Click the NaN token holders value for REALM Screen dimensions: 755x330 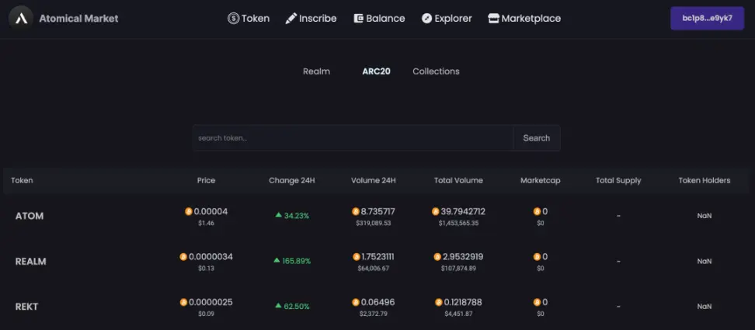click(705, 261)
